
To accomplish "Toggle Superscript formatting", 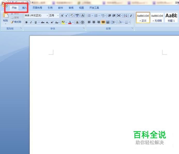I will point(52,22).
